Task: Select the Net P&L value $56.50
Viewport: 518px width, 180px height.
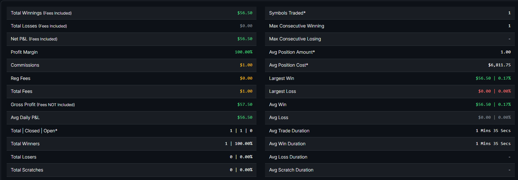Action: pos(245,39)
